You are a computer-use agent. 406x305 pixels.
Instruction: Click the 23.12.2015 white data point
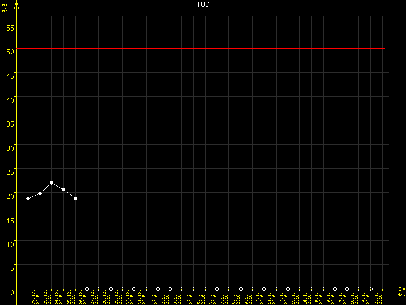pyautogui.click(x=40, y=193)
